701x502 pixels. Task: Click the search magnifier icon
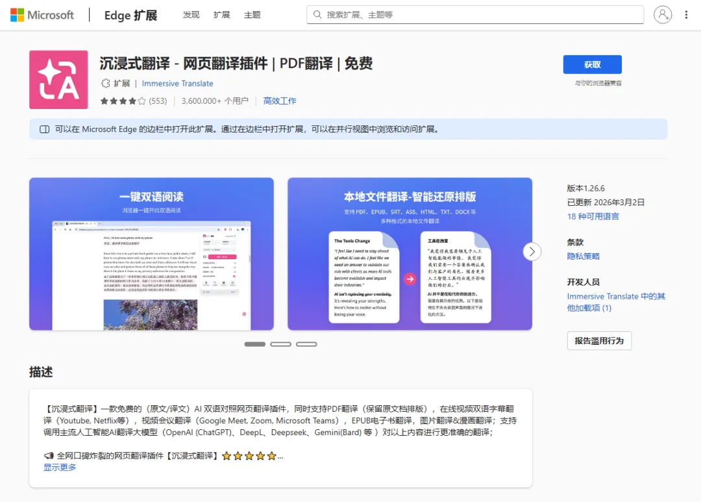pos(317,15)
